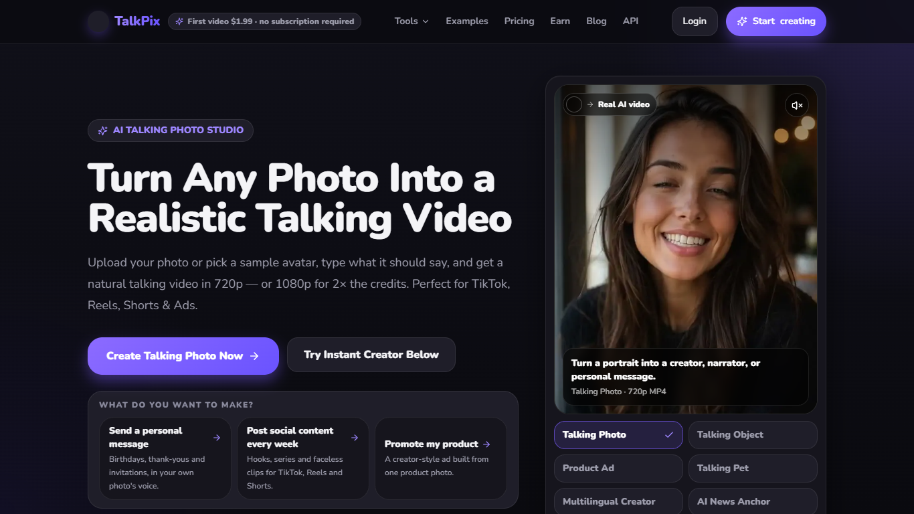Open the Earn menu item

click(x=560, y=21)
